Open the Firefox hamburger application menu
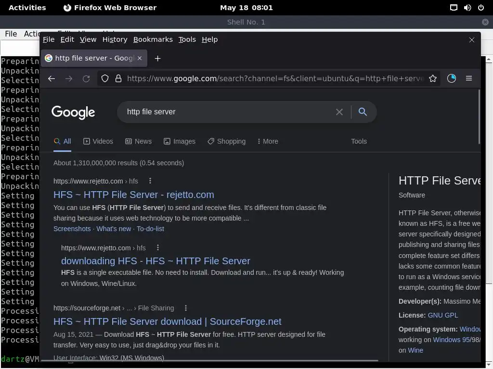This screenshot has height=369, width=493. click(469, 78)
